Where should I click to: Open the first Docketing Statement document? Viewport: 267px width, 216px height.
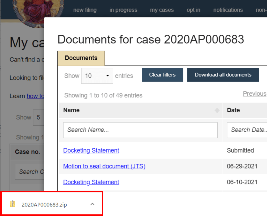(91, 150)
